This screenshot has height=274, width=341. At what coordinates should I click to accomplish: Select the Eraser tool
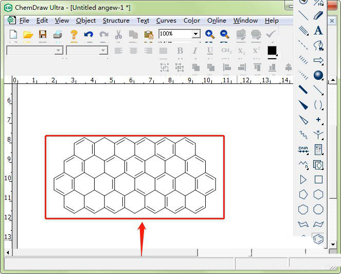point(318,15)
